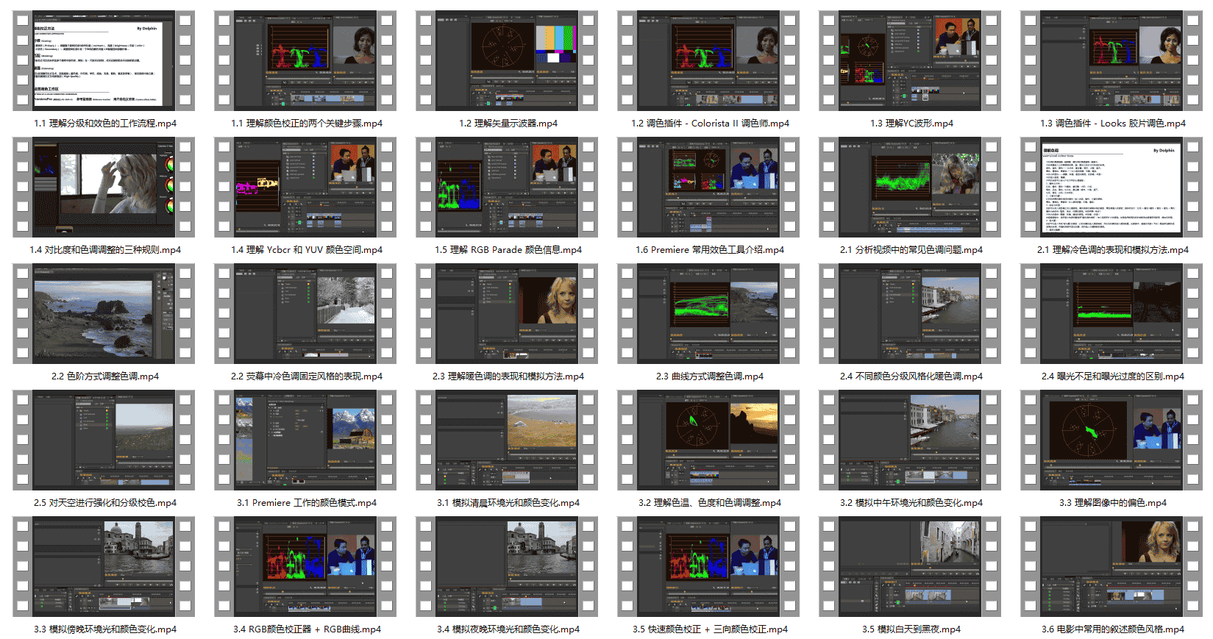Viewport: 1213px width, 639px height.
Task: Click the label "1.3 调色插件 - Looks 胶片调色.mp4"
Action: (1113, 124)
